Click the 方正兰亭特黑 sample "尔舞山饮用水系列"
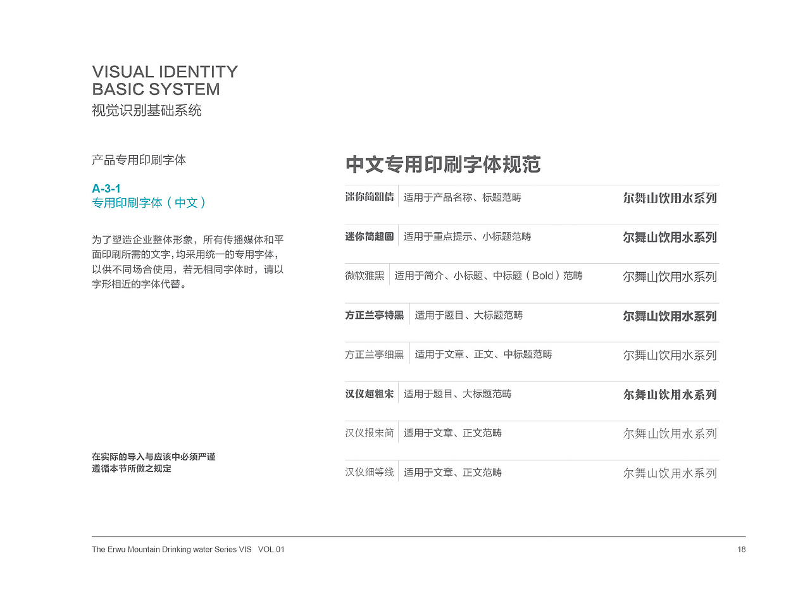810x601 pixels. click(670, 316)
